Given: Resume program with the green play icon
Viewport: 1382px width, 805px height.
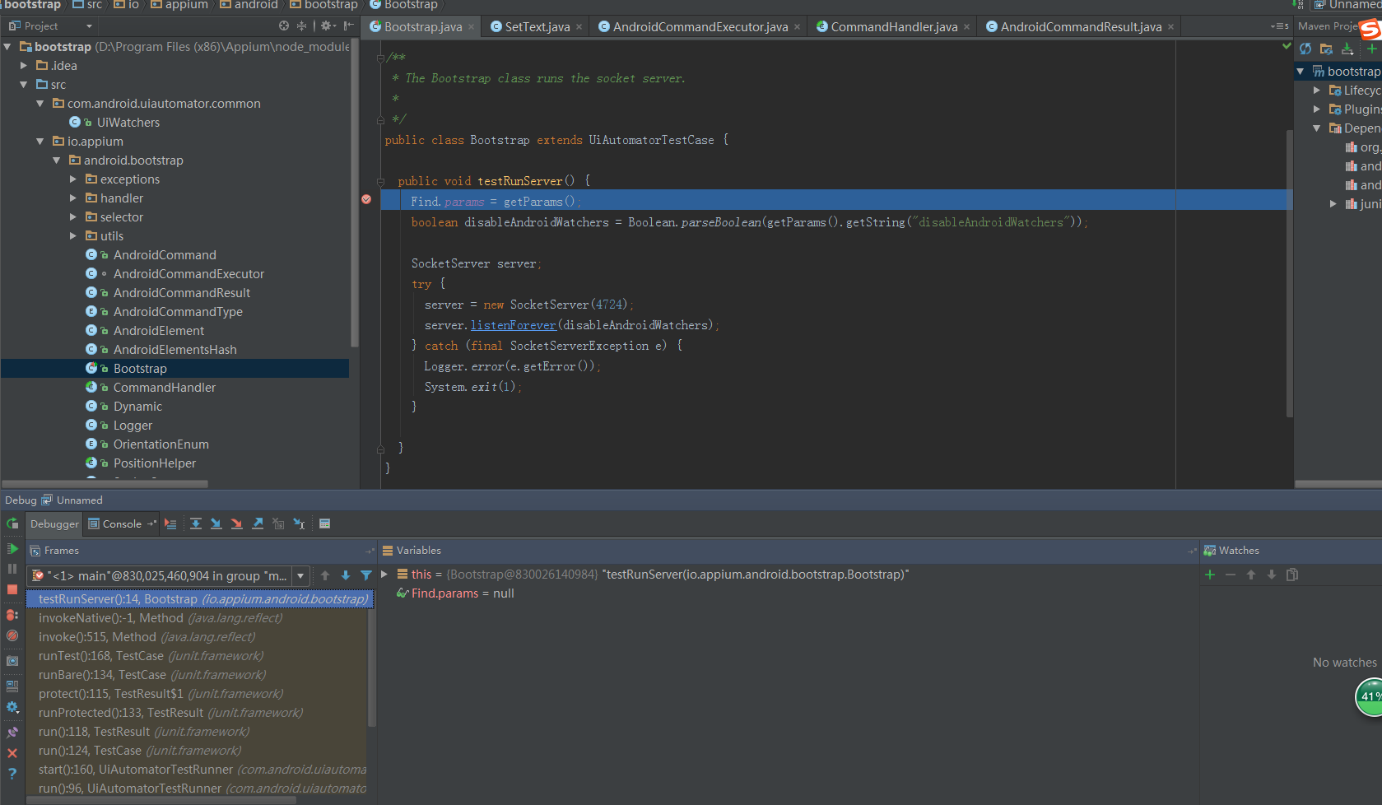Looking at the screenshot, I should [12, 549].
